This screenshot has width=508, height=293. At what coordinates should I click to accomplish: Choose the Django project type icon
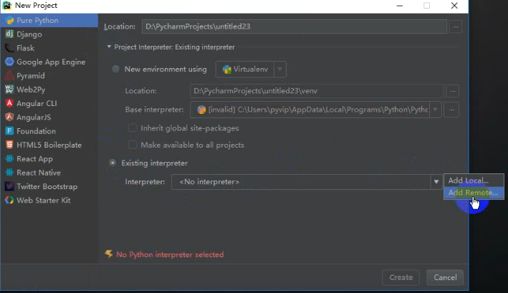point(9,34)
